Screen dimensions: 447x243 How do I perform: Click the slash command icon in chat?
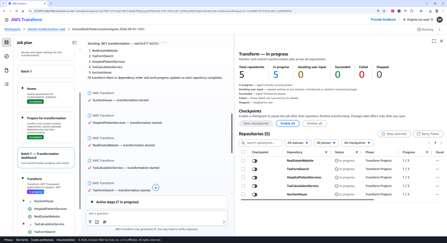pos(97,222)
